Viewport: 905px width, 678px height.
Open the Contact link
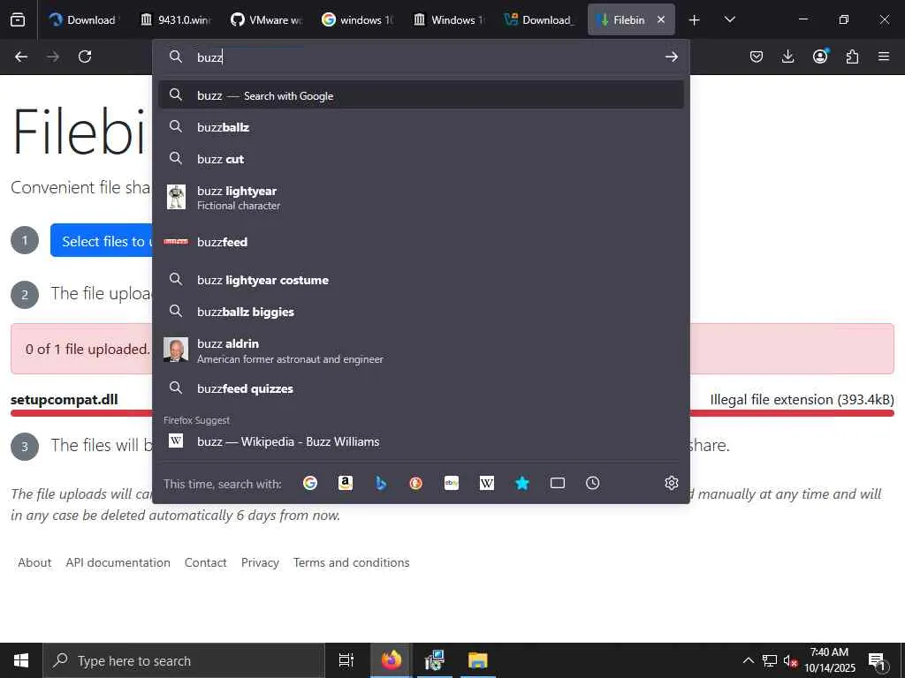(205, 562)
